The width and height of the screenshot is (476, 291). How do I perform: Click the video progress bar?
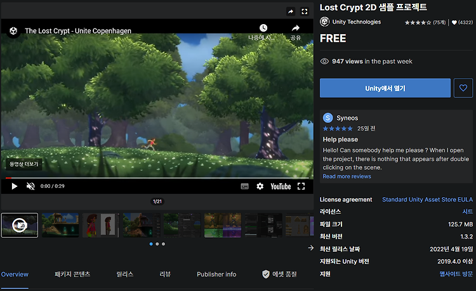pos(157,178)
